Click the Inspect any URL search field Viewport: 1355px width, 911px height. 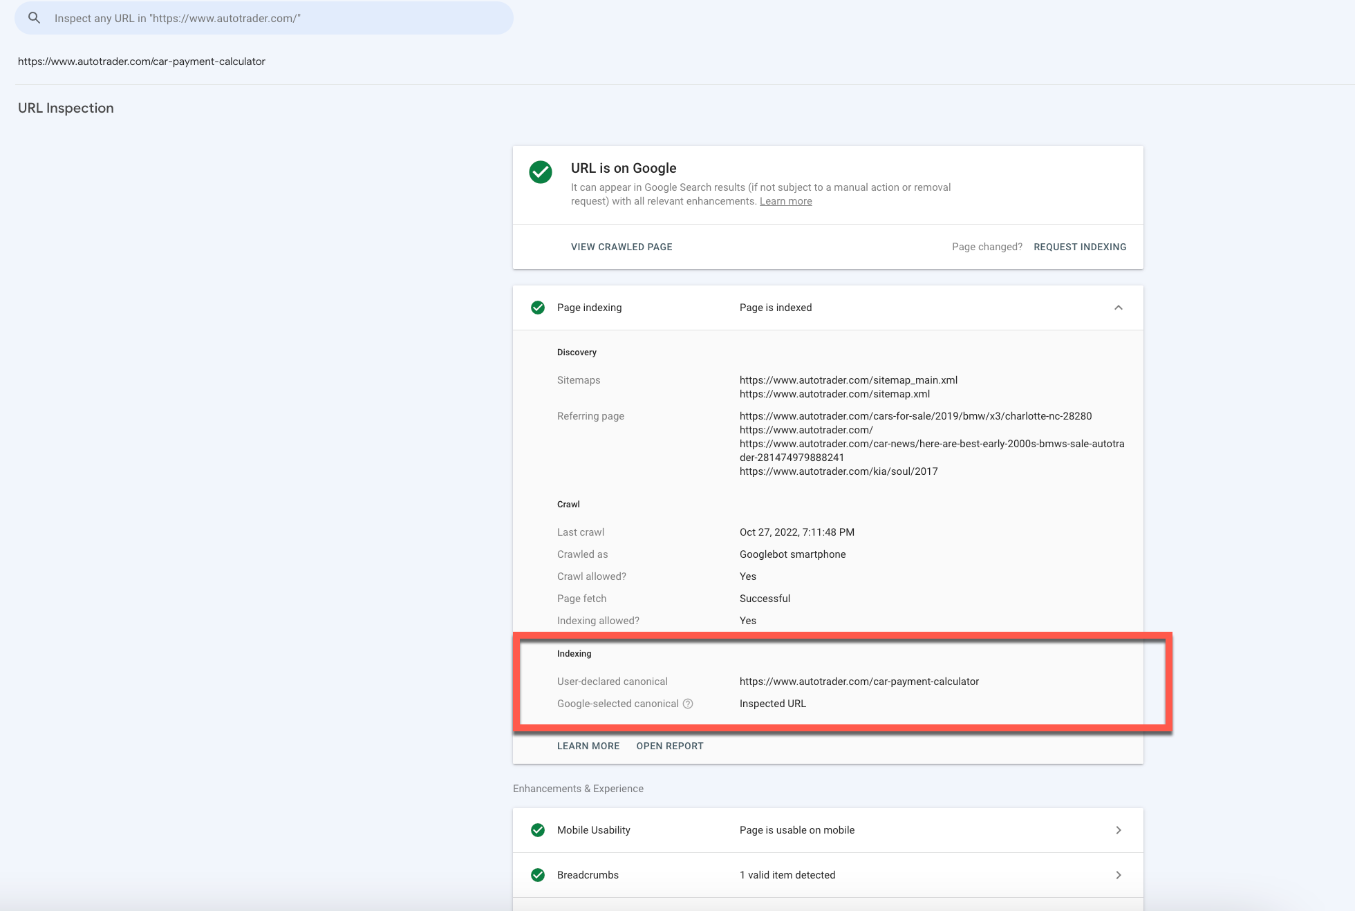pyautogui.click(x=277, y=18)
